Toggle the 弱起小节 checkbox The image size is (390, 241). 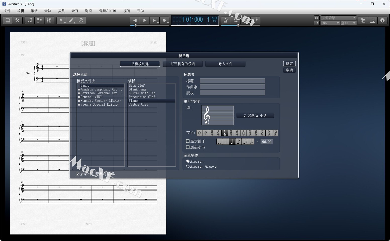point(188,147)
